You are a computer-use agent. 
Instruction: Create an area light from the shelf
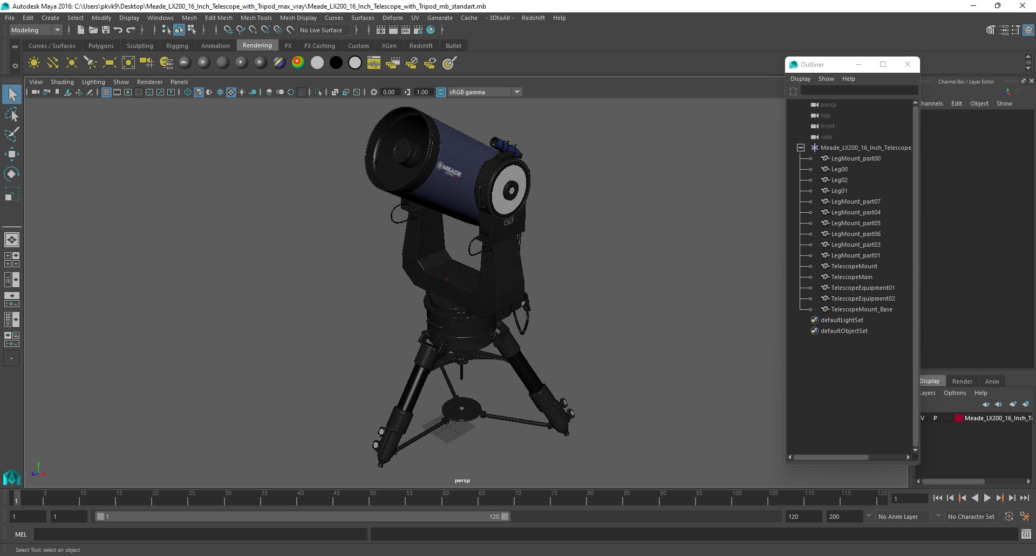110,63
